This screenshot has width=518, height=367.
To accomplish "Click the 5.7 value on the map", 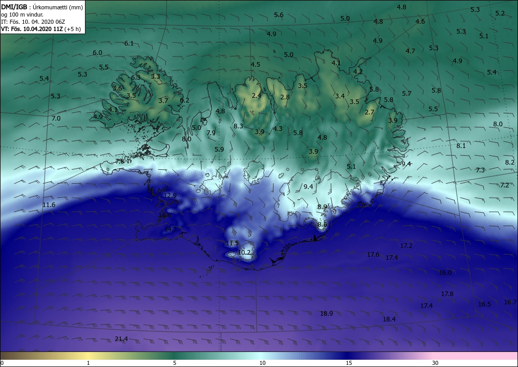I will coord(407,94).
